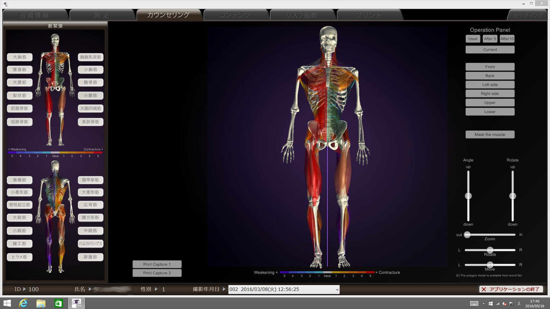Click the Peek Body app taskbar icon
The image size is (550, 309).
click(x=76, y=303)
